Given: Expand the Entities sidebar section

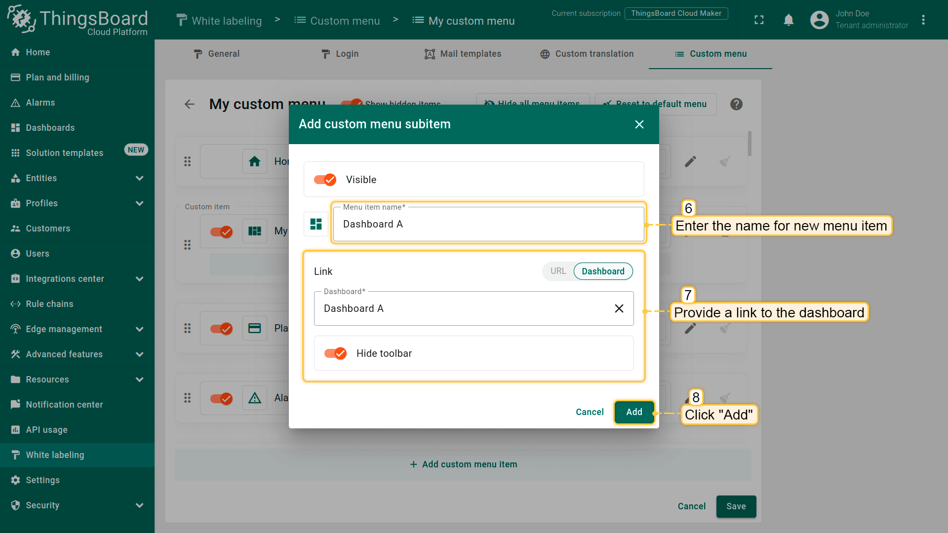Looking at the screenshot, I should point(140,178).
